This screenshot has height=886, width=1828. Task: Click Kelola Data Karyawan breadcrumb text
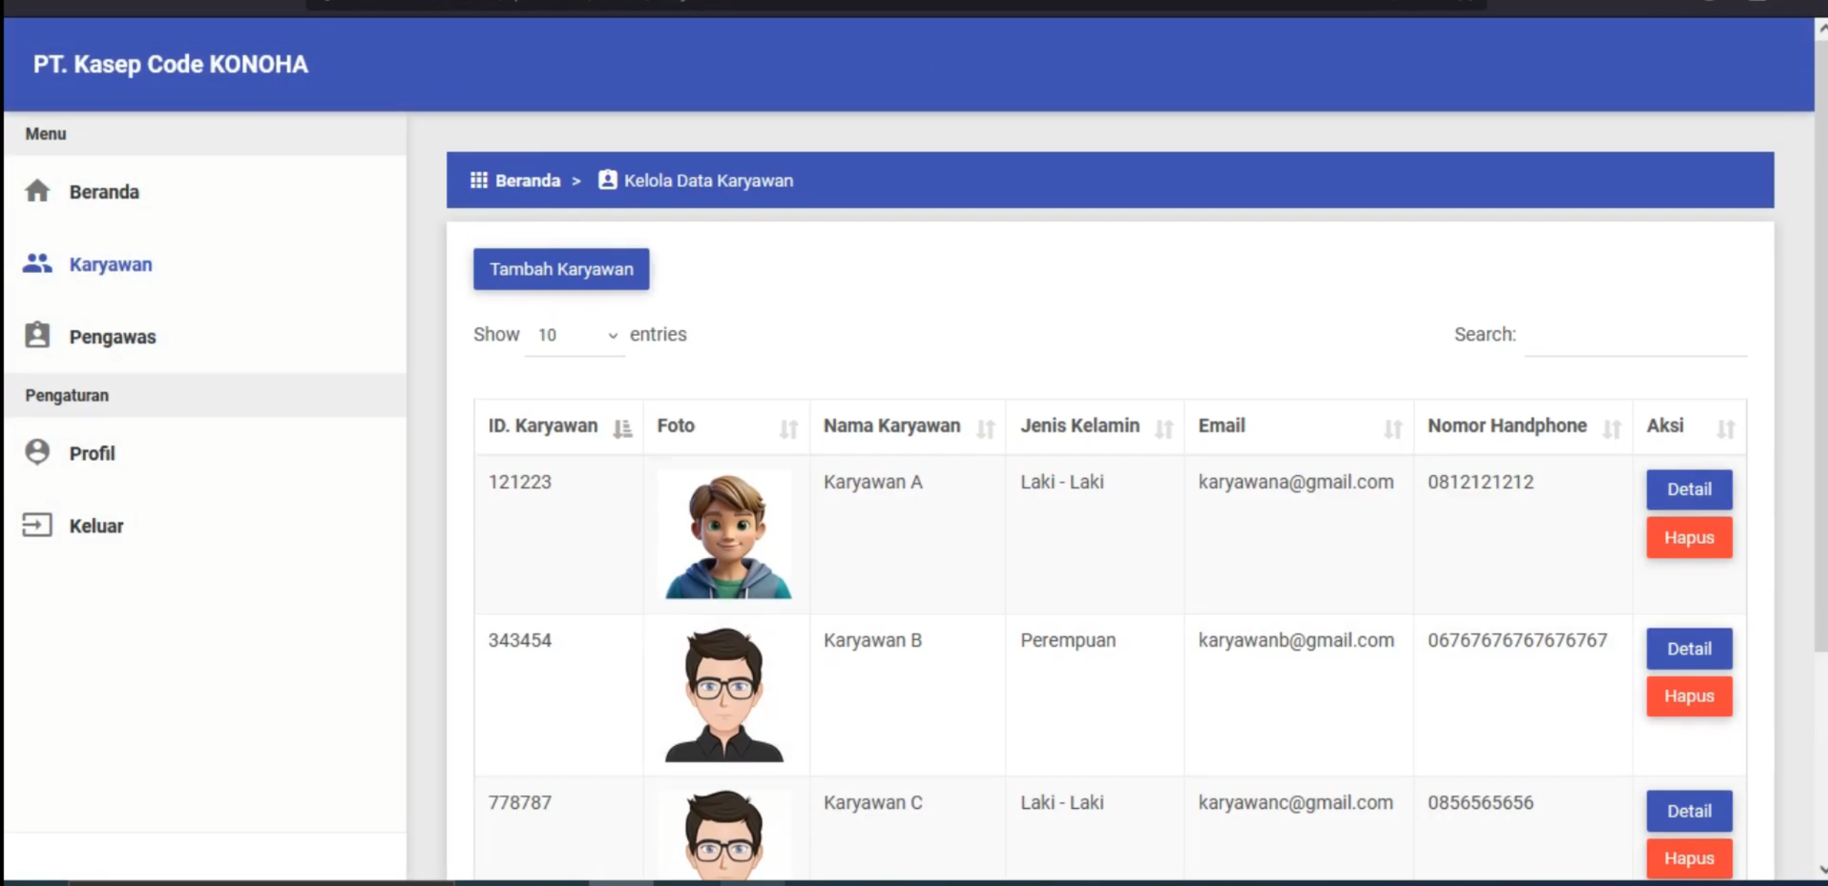[x=709, y=180]
